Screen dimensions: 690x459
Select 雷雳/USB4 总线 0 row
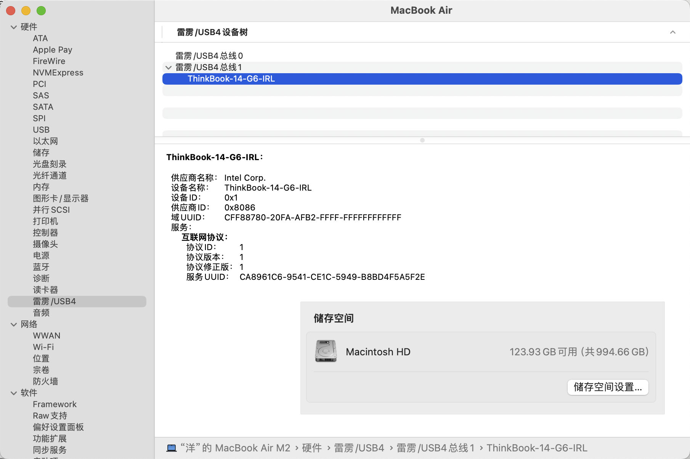pyautogui.click(x=422, y=56)
